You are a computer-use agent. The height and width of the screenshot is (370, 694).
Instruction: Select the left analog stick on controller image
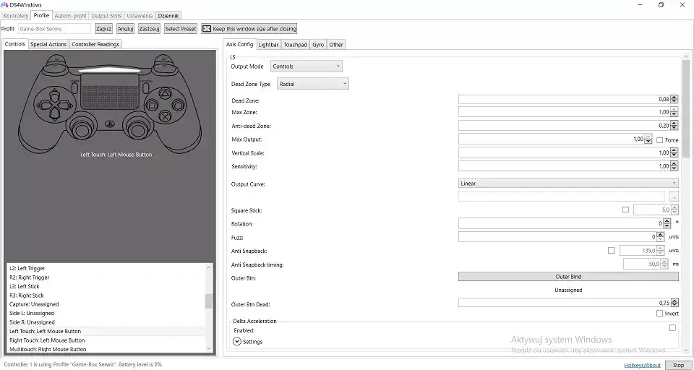(81, 129)
